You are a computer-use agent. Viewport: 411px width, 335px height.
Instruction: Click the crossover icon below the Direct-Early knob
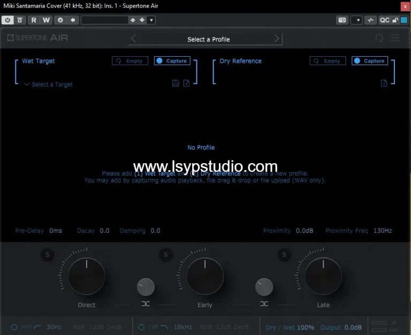(x=146, y=304)
